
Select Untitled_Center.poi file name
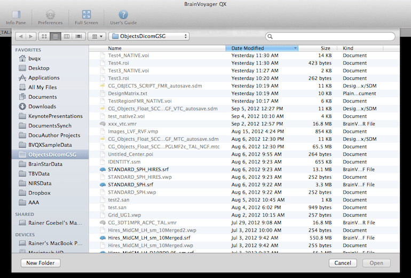(131, 154)
